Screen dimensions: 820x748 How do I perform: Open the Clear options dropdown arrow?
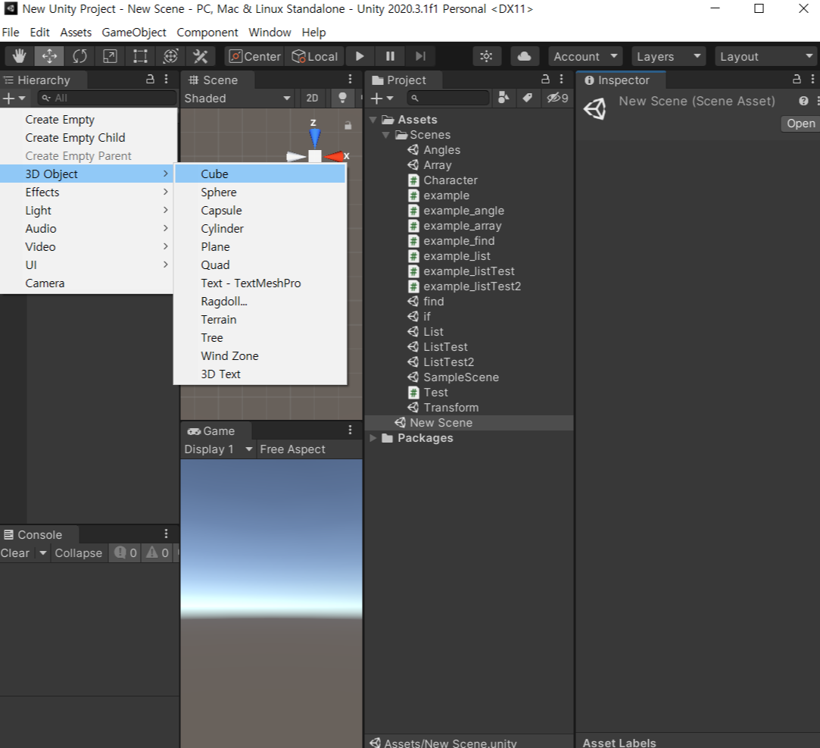(x=43, y=552)
